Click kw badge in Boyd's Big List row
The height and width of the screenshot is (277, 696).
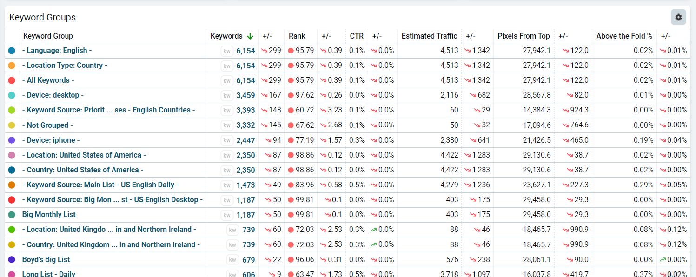point(233,259)
